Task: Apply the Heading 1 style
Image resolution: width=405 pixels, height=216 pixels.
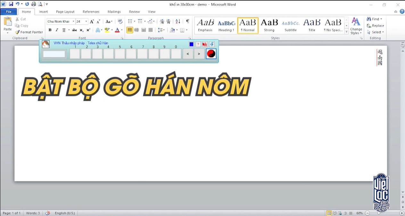Action: [x=226, y=26]
